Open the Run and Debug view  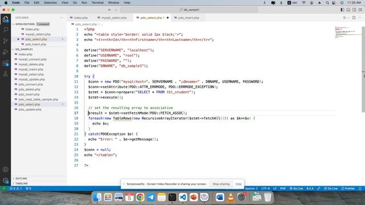coord(5,52)
